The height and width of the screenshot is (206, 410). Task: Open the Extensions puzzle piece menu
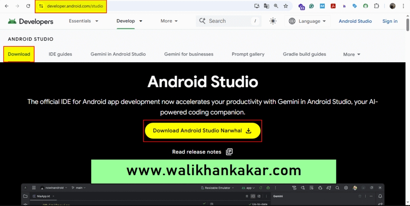click(x=376, y=6)
